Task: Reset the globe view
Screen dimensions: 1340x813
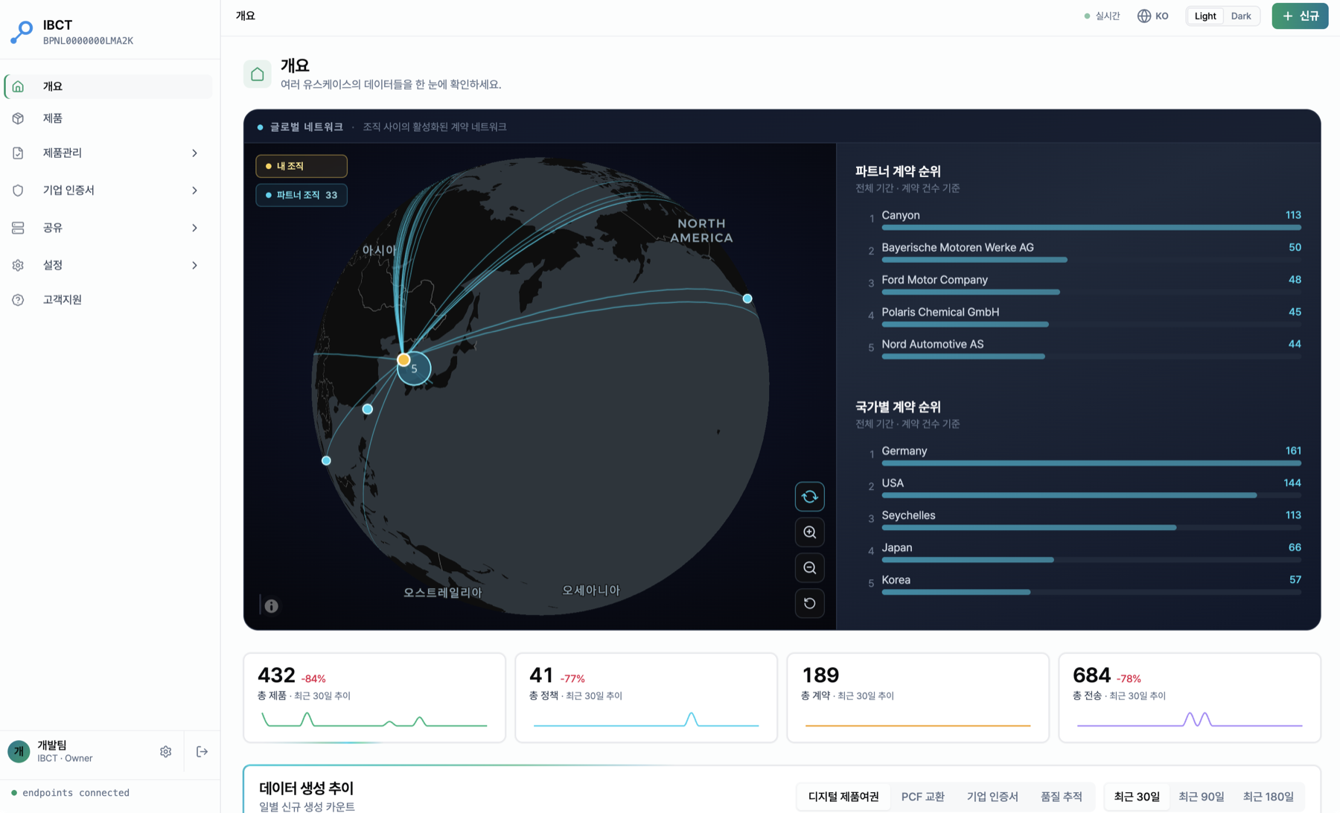Action: coord(810,603)
